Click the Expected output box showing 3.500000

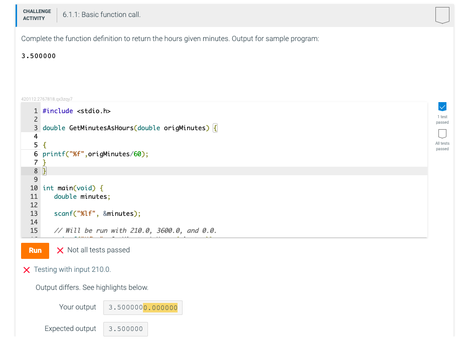(125, 328)
